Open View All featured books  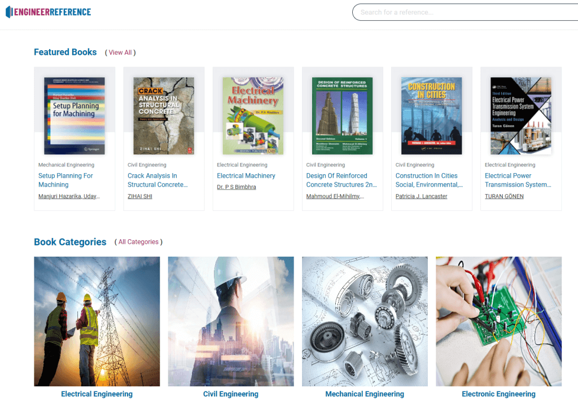click(x=120, y=52)
